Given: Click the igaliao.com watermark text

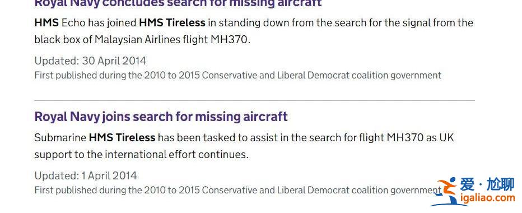Looking at the screenshot, I should (x=488, y=198).
